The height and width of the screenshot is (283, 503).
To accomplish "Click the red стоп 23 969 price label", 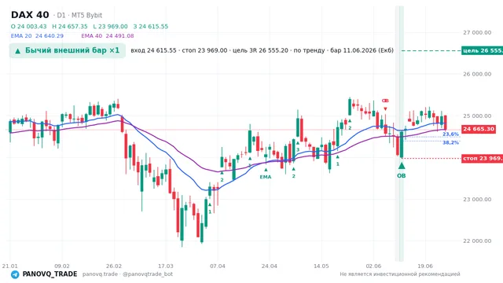I will (482, 158).
